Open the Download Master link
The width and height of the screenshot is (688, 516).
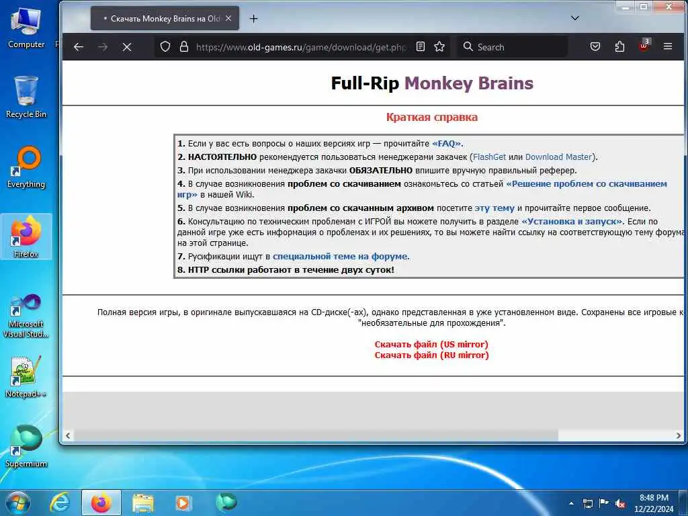pyautogui.click(x=558, y=157)
